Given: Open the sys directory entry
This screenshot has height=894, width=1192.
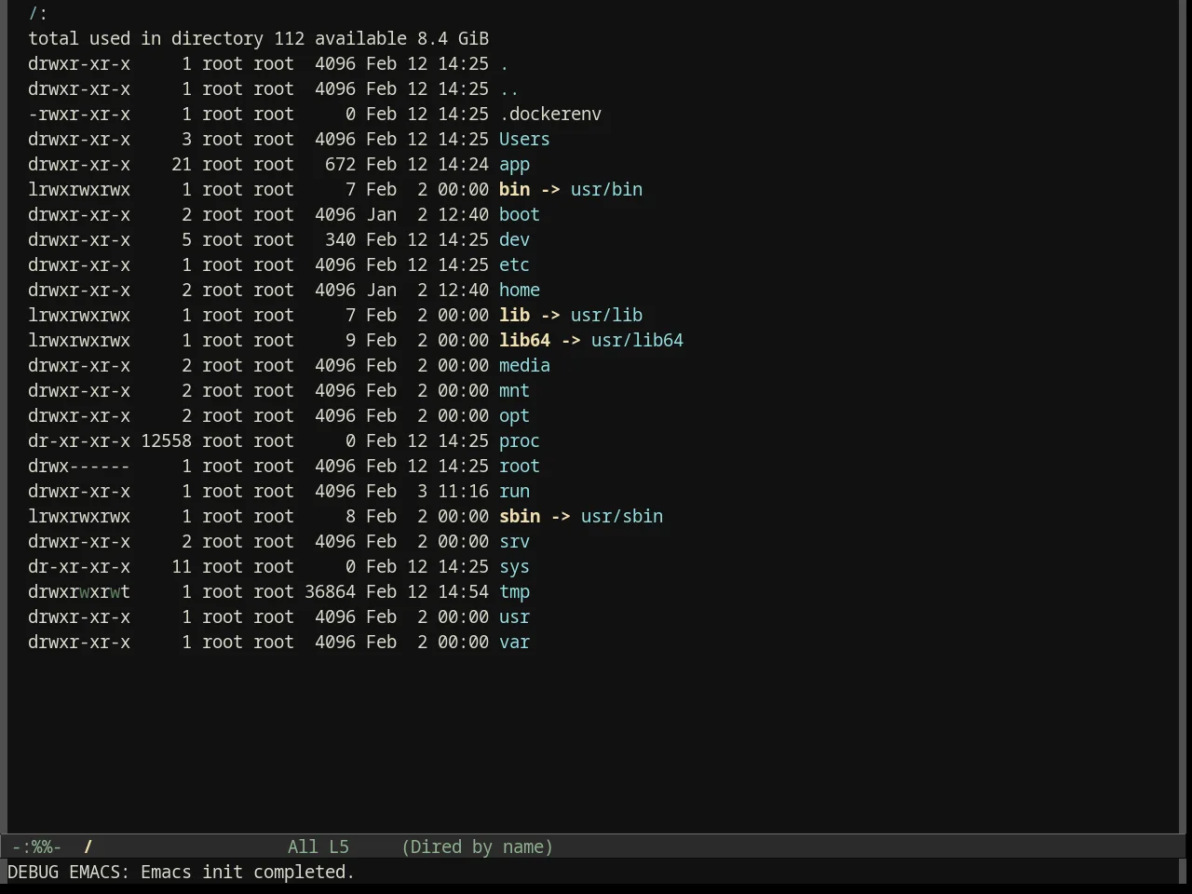Looking at the screenshot, I should coord(514,566).
